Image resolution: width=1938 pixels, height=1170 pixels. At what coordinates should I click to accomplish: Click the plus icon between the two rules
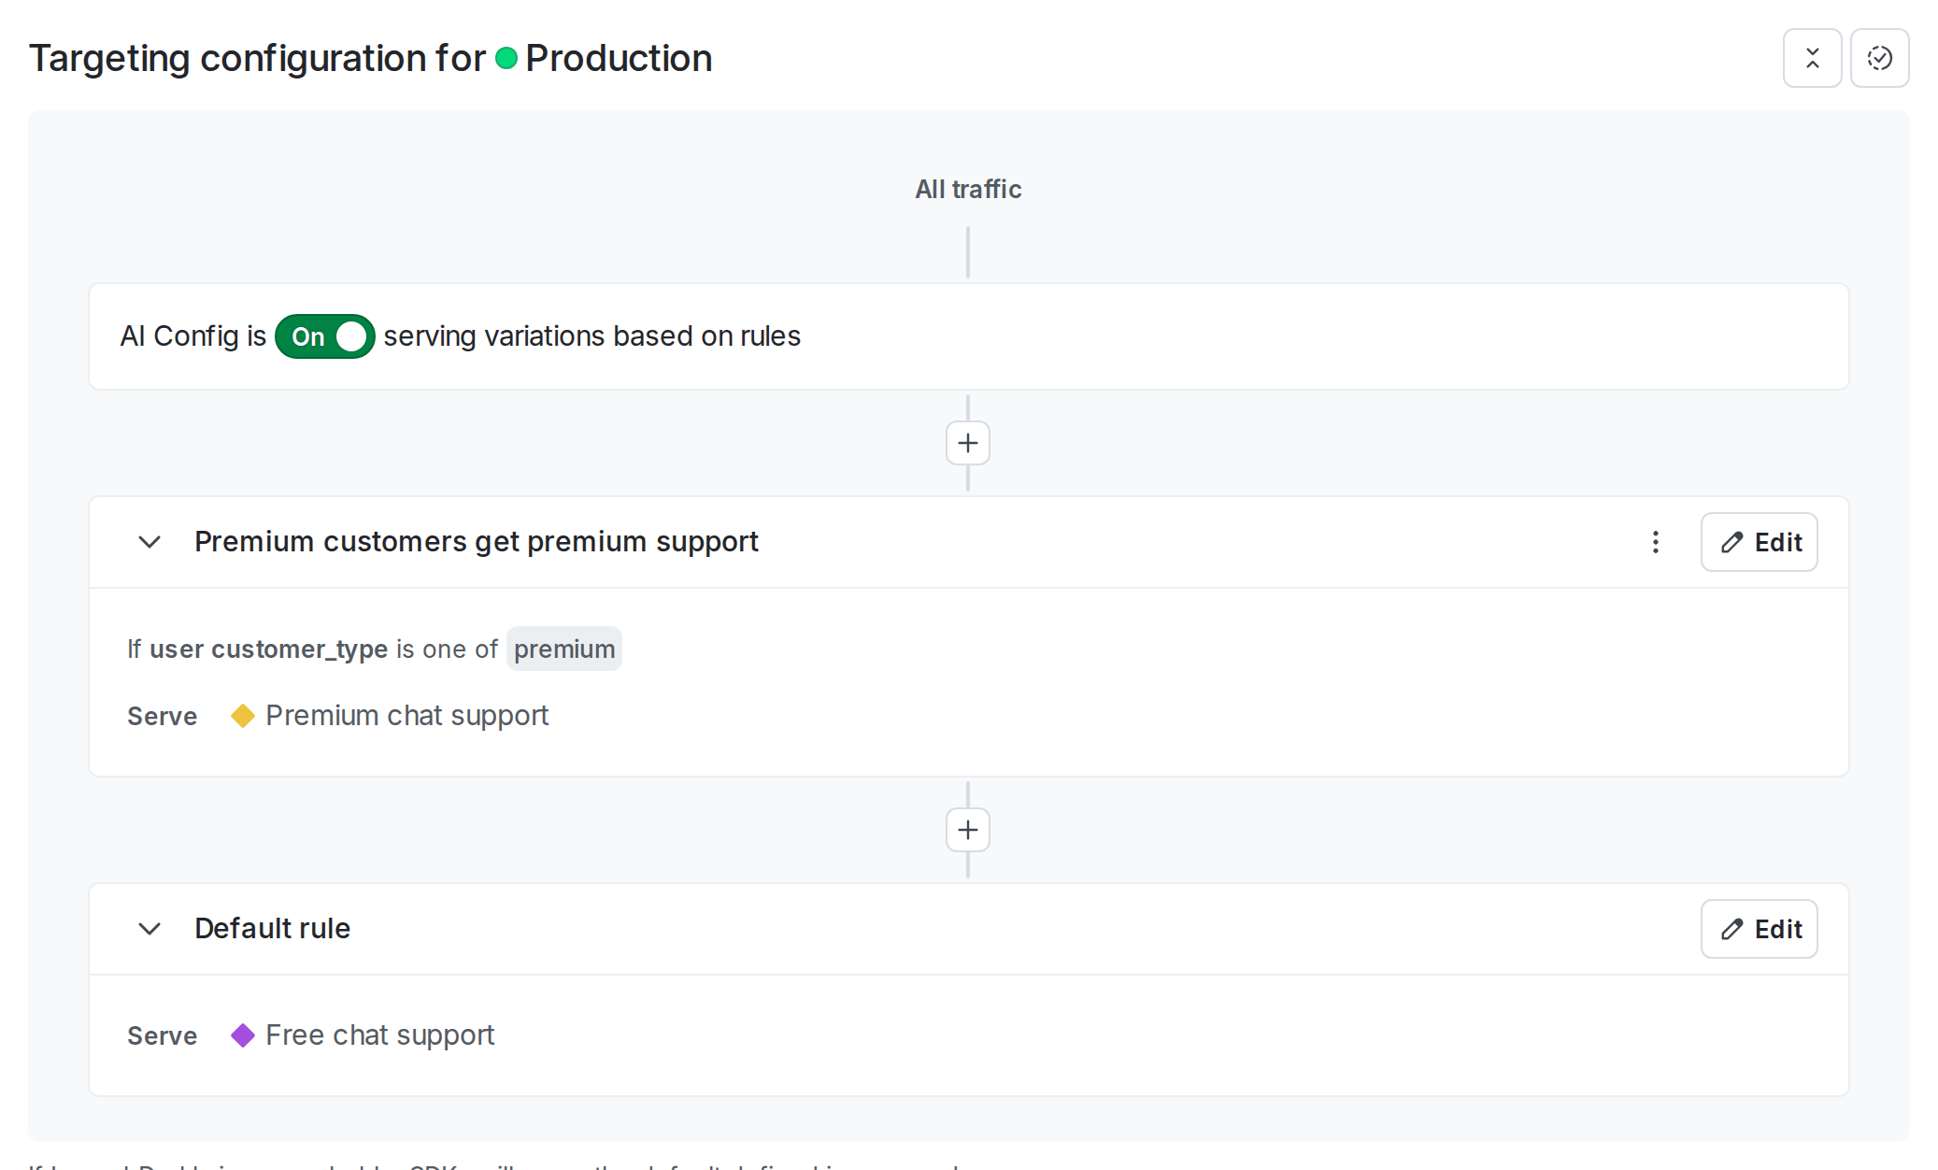coord(967,830)
